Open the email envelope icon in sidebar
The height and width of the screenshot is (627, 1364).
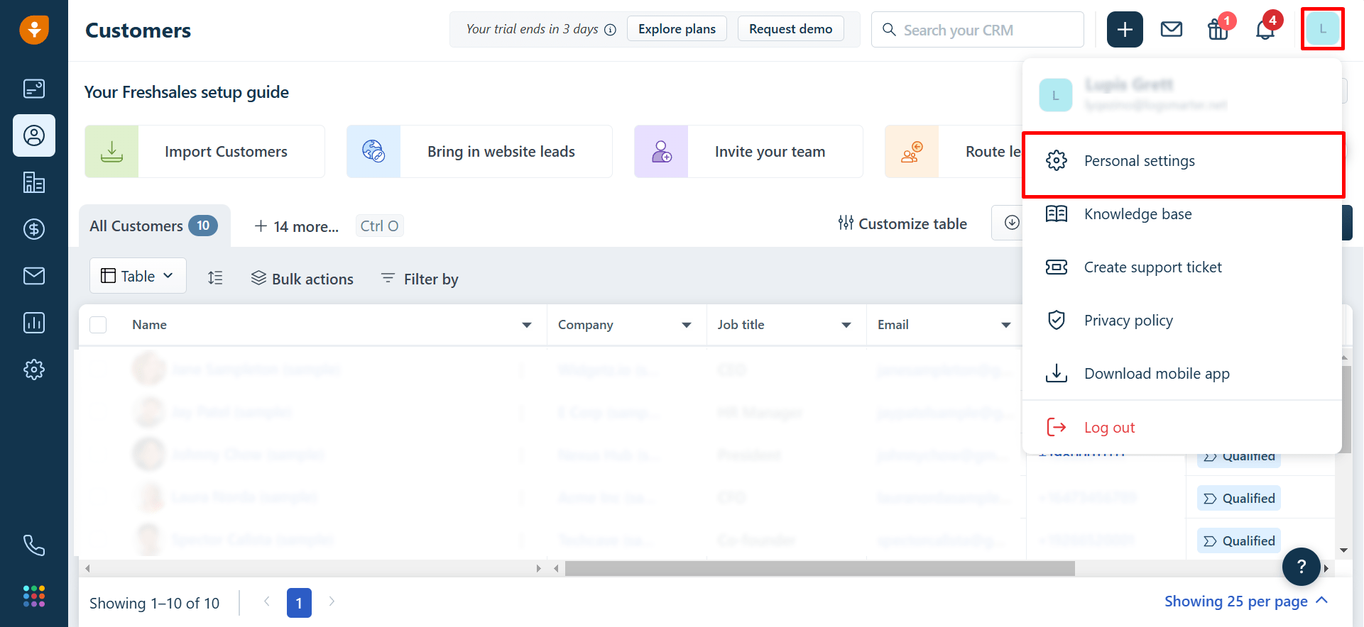[x=34, y=276]
